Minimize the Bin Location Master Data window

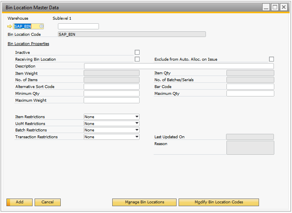(266, 7)
